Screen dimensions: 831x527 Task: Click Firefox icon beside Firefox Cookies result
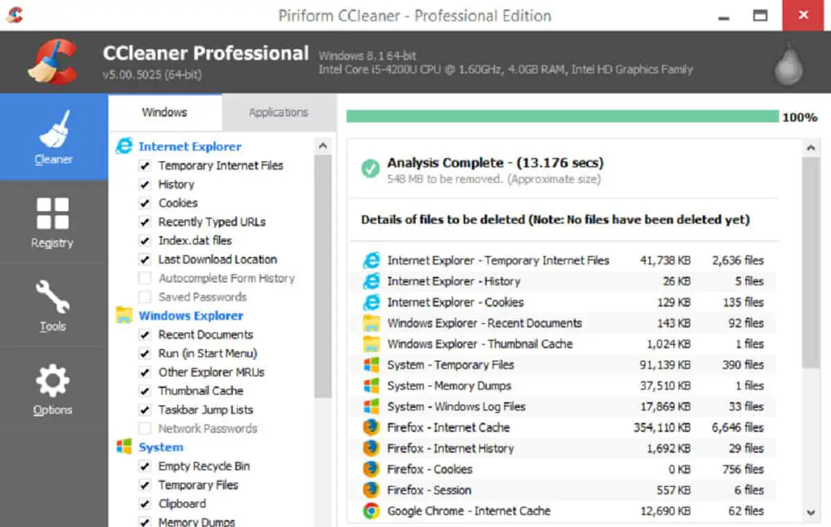(x=372, y=469)
